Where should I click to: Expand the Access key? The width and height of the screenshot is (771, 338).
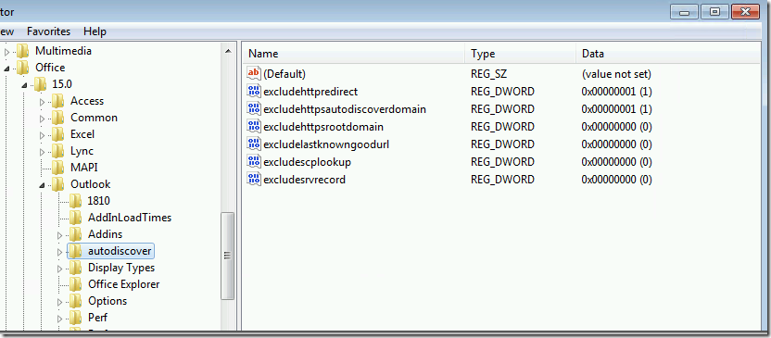pyautogui.click(x=43, y=102)
